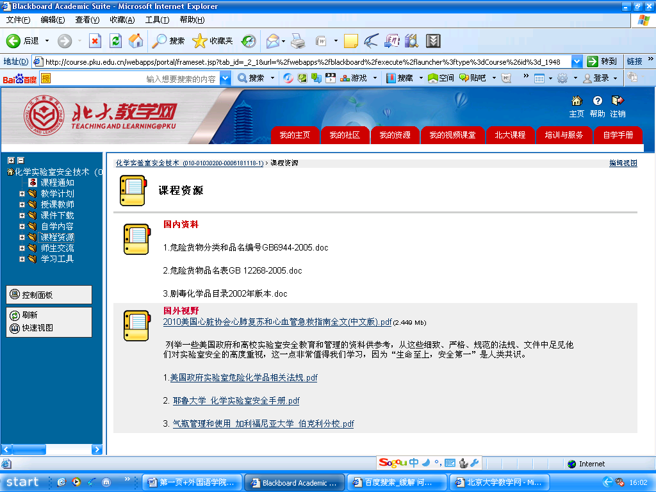Viewport: 656px width, 492px height.
Task: Expand the 课件下载 tree node
Action: click(22, 215)
